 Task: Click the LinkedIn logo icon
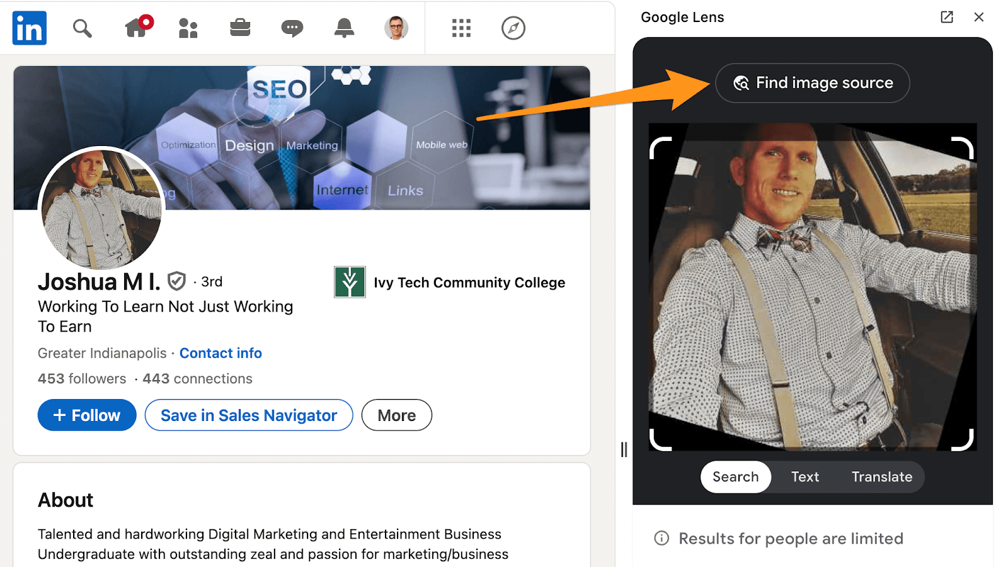[30, 28]
